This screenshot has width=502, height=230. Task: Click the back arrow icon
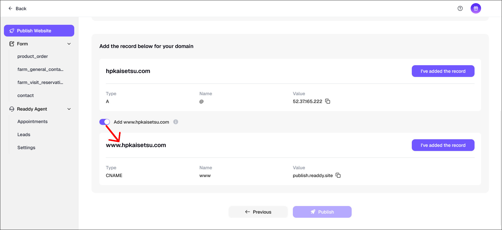point(10,8)
